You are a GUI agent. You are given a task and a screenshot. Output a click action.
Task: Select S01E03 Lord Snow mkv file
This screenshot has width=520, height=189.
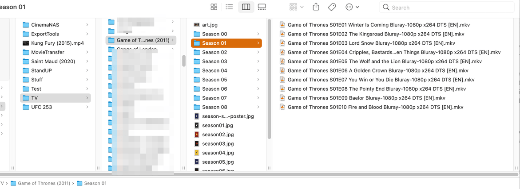tap(367, 43)
